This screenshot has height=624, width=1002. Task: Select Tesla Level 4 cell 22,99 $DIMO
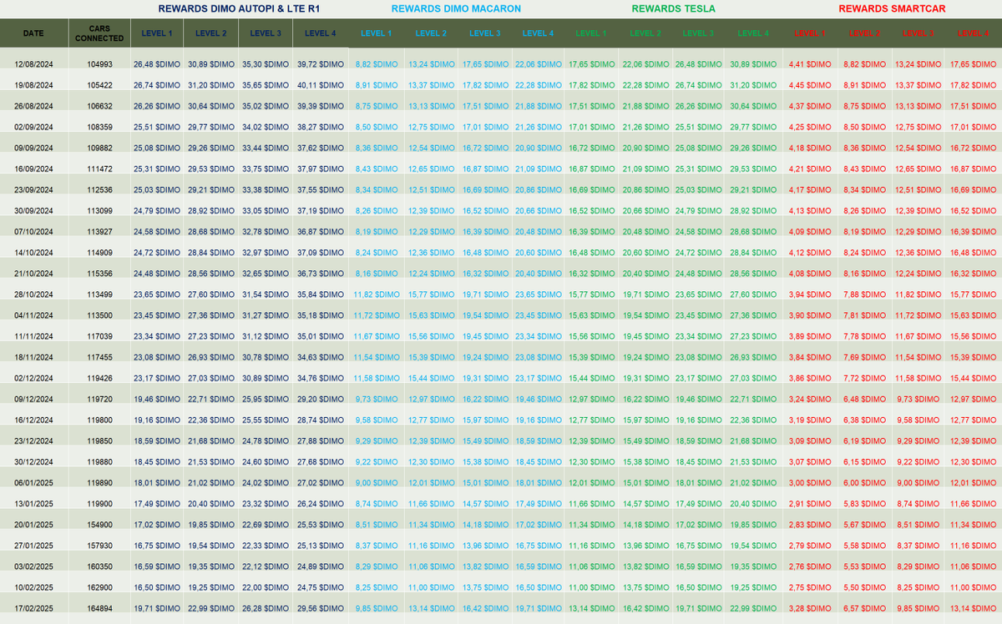[752, 608]
